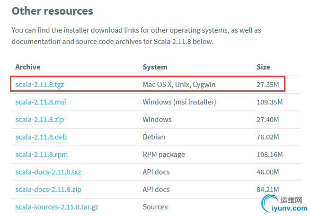310x216 pixels.
Task: Click the 'Debian' system cell
Action: tap(154, 137)
